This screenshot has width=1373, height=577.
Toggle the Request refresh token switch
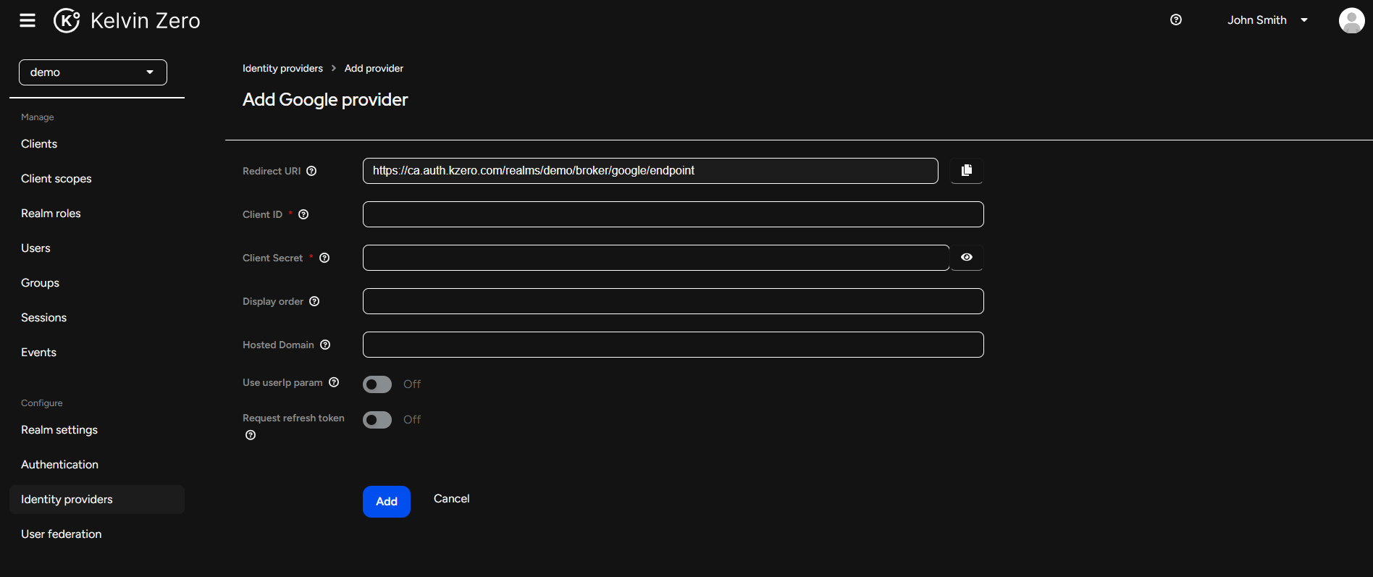pos(377,420)
